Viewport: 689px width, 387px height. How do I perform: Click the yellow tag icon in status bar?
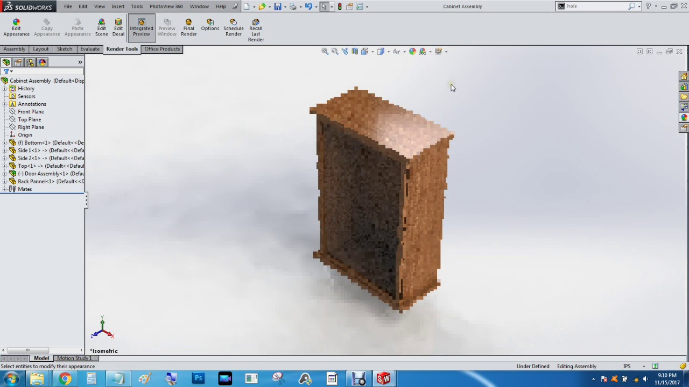[x=683, y=367]
